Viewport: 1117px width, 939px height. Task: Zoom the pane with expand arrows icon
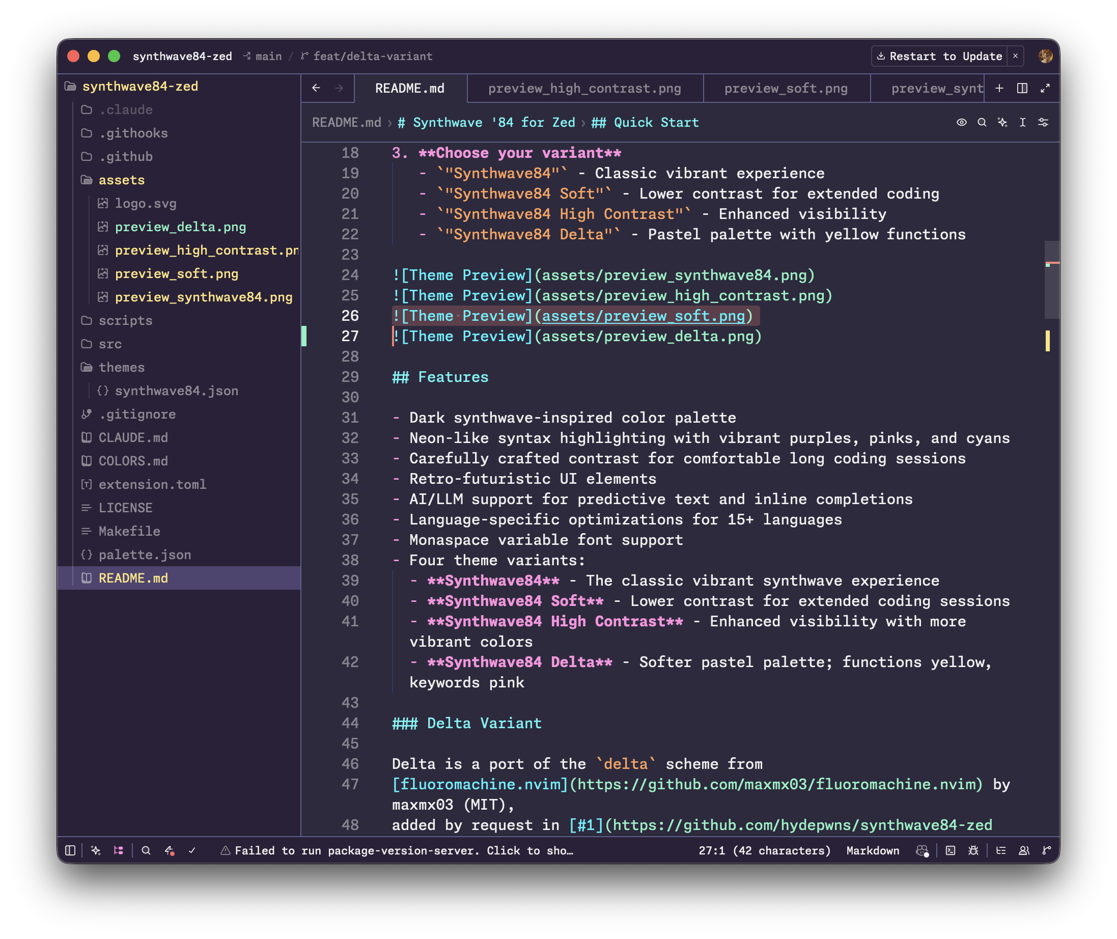coord(1045,89)
